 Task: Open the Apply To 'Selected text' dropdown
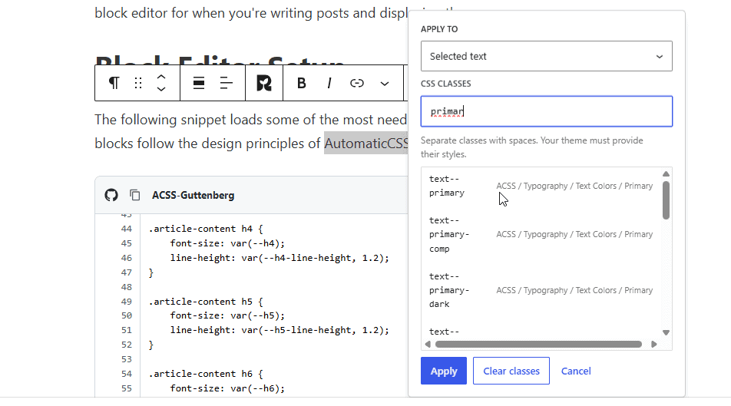pyautogui.click(x=547, y=56)
